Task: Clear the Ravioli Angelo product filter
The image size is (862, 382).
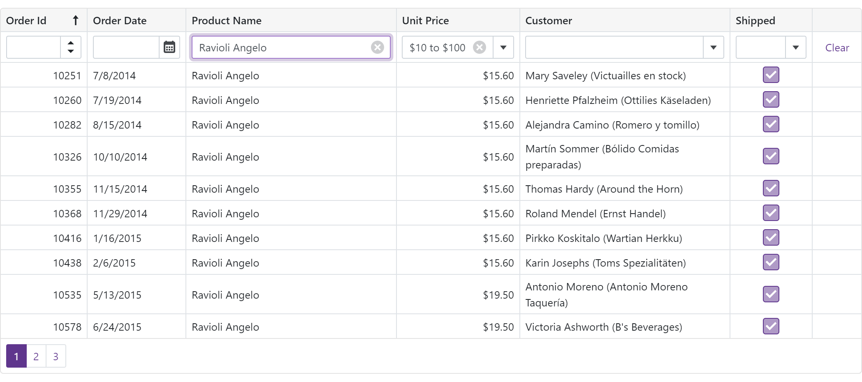Action: 377,47
